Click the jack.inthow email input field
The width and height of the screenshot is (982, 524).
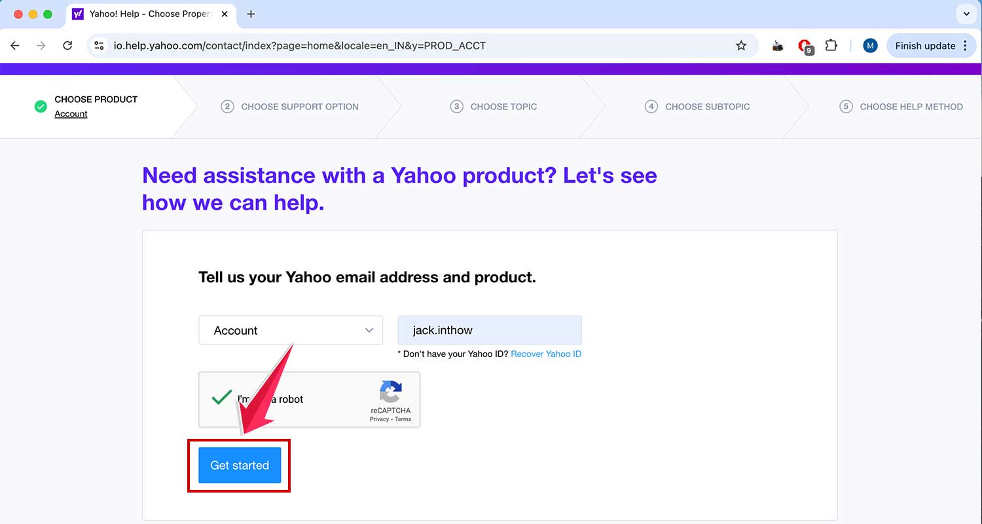[489, 330]
